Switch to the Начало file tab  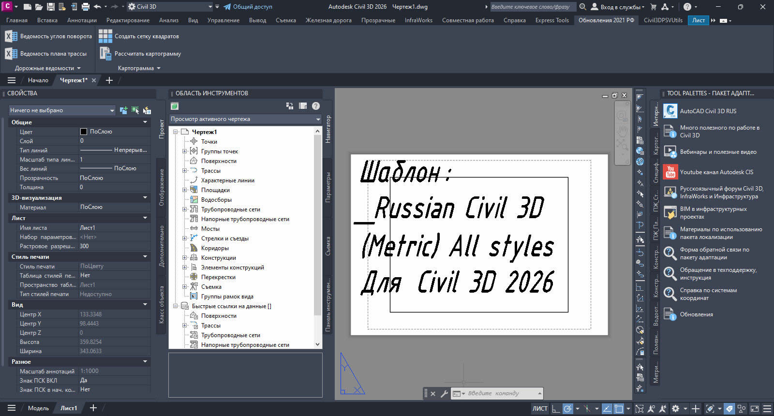38,80
